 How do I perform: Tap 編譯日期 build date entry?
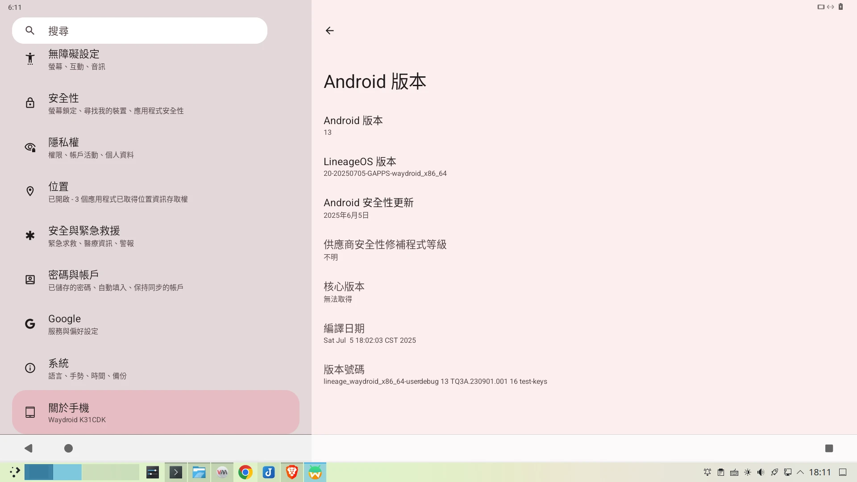584,333
